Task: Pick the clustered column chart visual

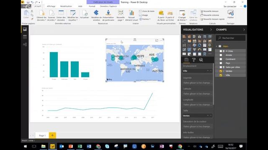Action: coord(199,36)
